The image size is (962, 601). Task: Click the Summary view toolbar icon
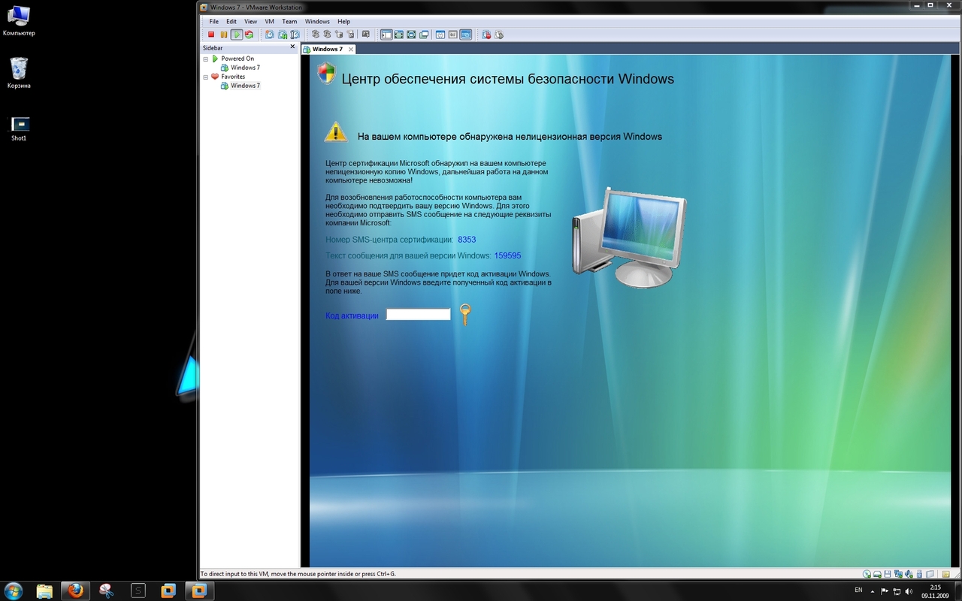point(440,35)
